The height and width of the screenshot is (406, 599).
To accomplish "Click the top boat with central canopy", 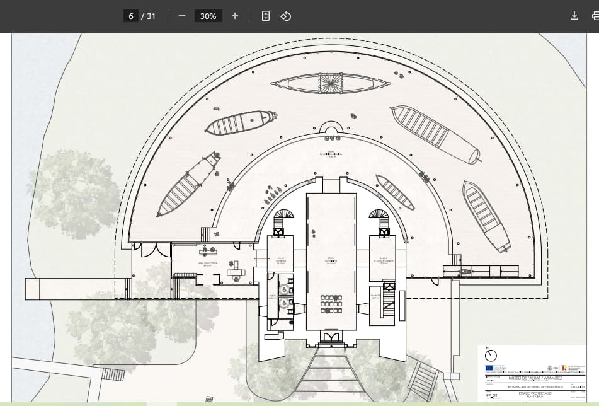I will pyautogui.click(x=331, y=83).
